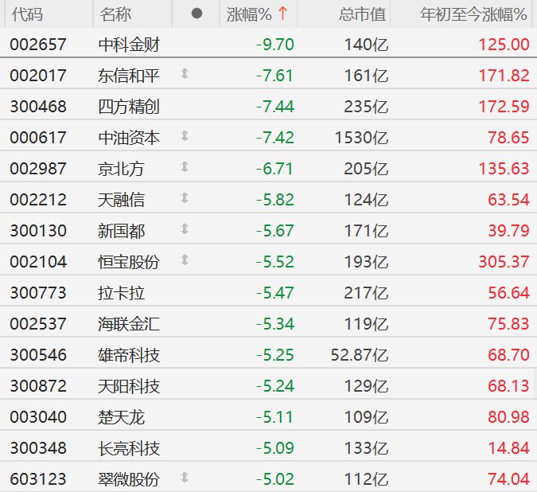This screenshot has width=537, height=492.
Task: Click the marker icon next to 中油资本
Action: point(185,135)
